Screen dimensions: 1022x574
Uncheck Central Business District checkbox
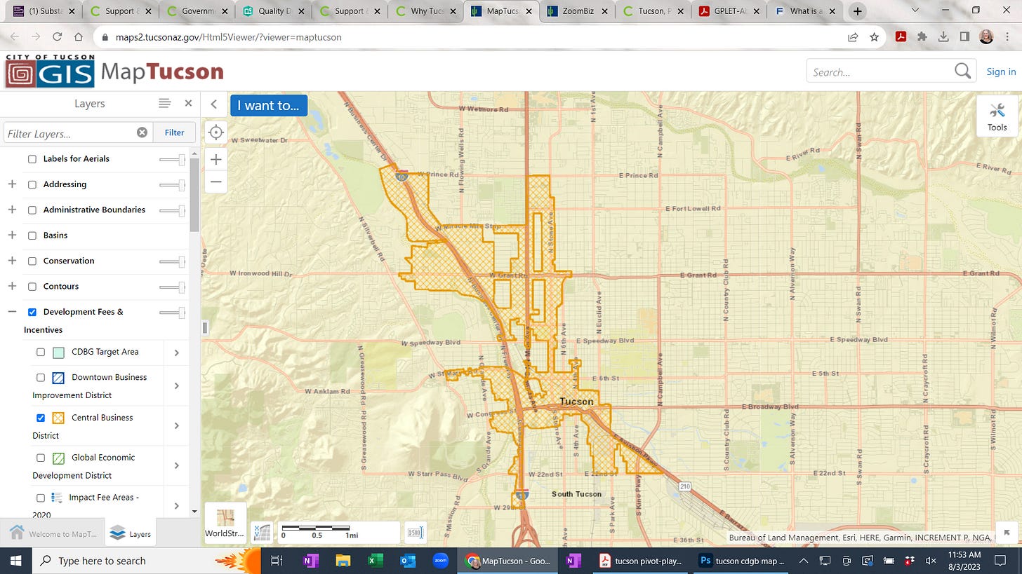pos(41,418)
